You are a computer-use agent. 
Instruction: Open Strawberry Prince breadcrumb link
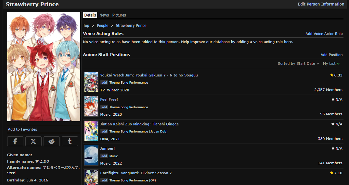[x=131, y=26]
